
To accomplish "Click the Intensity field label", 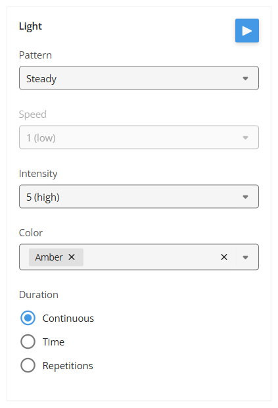I will point(38,174).
